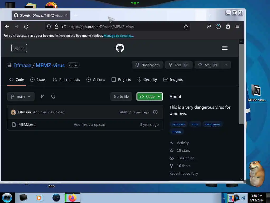The width and height of the screenshot is (270, 203).
Task: Click the Firefox account circle icon
Action: pyautogui.click(x=218, y=27)
